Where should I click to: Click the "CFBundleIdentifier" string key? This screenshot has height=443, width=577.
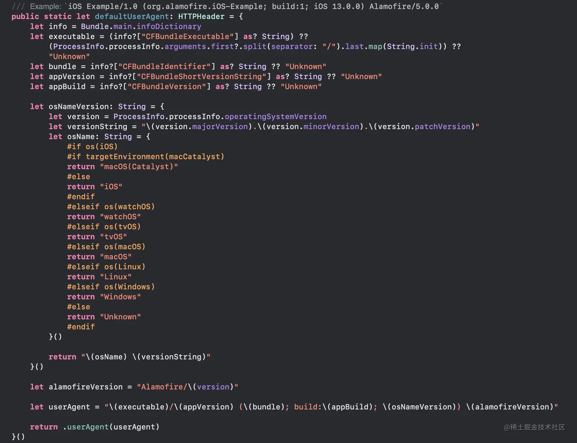coord(164,66)
